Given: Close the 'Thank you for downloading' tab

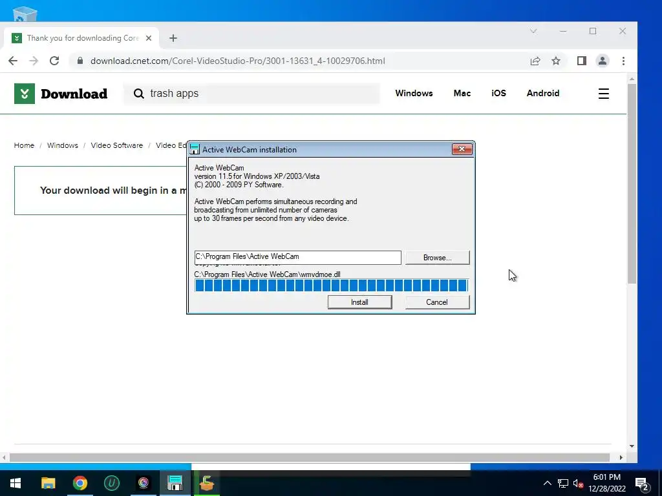Looking at the screenshot, I should (x=149, y=38).
